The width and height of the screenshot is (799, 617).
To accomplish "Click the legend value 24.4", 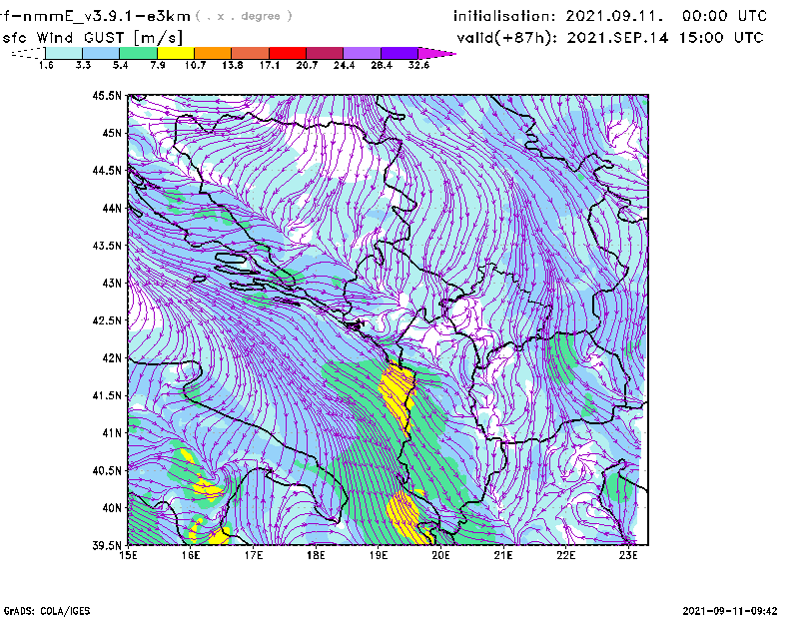I will click(344, 65).
